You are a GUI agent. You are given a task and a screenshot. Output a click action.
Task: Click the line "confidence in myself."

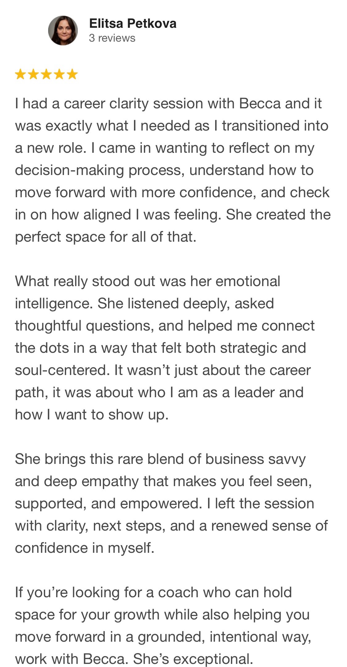[x=85, y=548]
